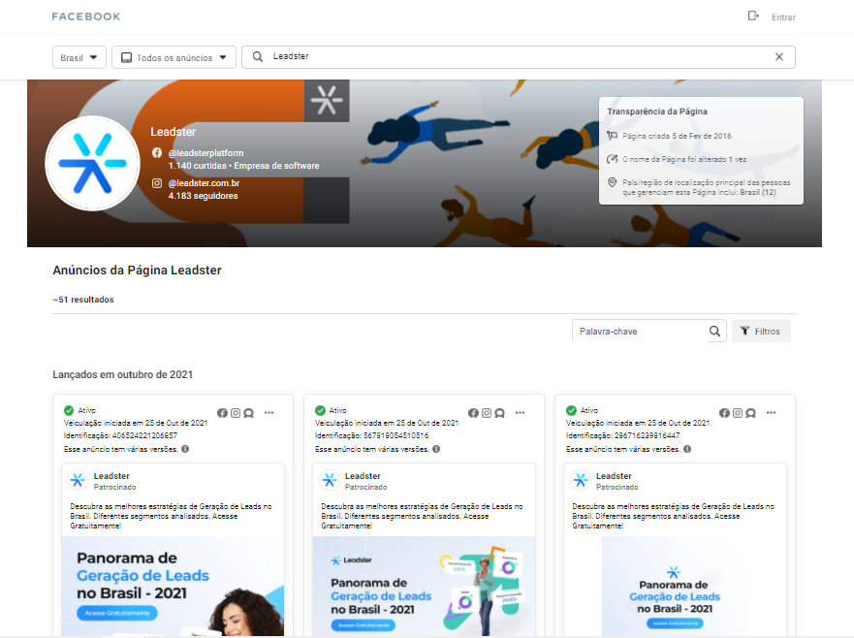The image size is (854, 638).
Task: Click the 4.183 seguidores text
Action: tap(204, 196)
